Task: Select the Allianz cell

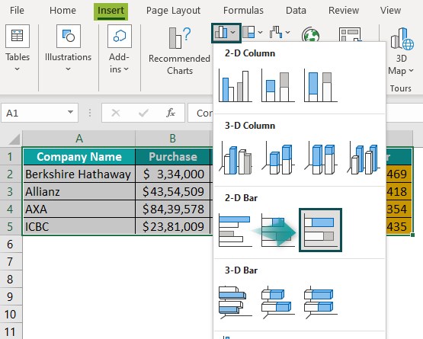Action: pos(79,192)
